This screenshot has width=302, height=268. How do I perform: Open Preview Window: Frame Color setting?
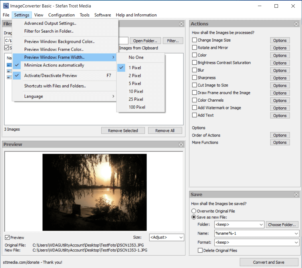pos(64,50)
